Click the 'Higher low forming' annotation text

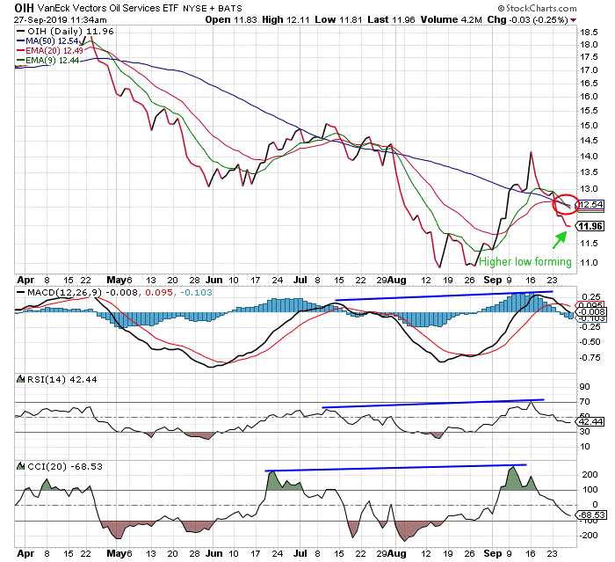click(x=525, y=261)
